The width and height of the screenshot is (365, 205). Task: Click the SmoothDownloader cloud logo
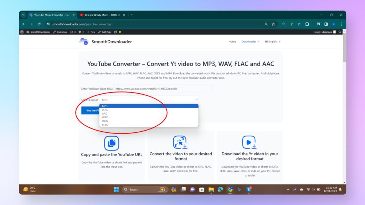[83, 42]
